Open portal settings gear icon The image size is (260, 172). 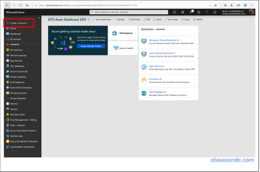199,12
